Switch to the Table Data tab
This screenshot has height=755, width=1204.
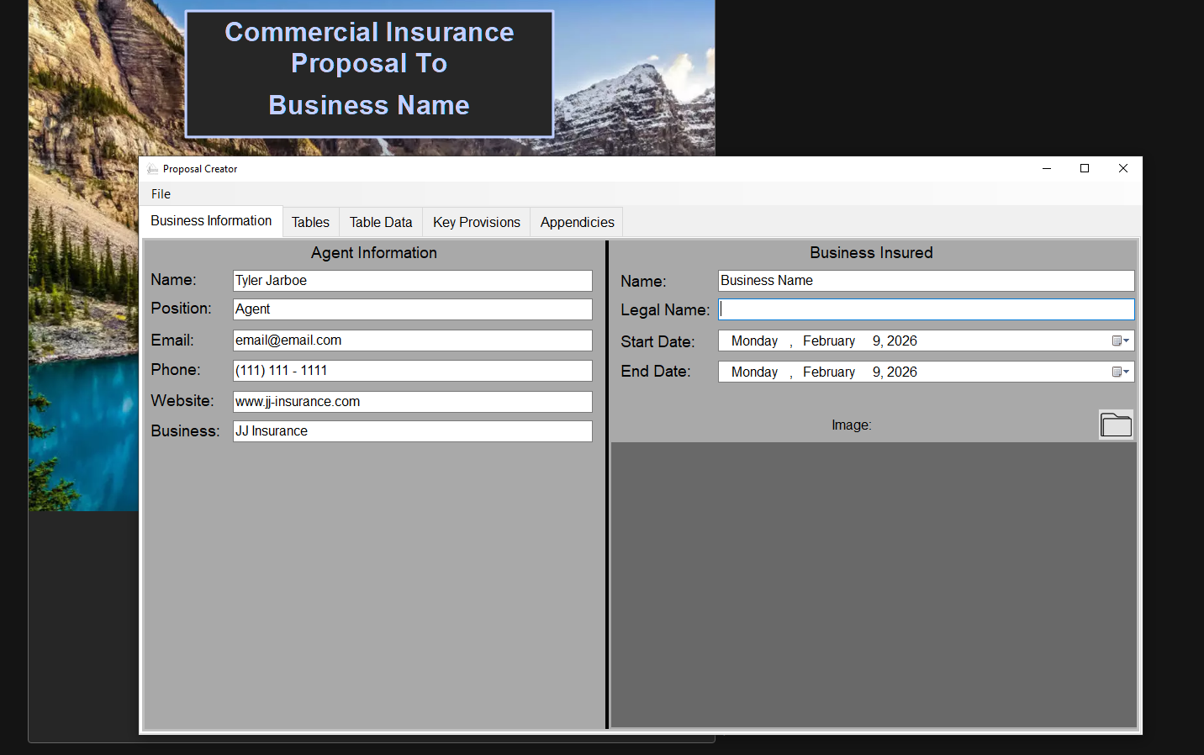(x=381, y=223)
